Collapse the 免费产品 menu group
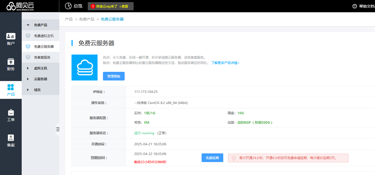This screenshot has height=175, width=375. [40, 25]
